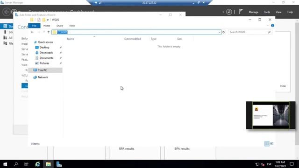
Task: Click the ESP language indicator
Action: click(269, 164)
